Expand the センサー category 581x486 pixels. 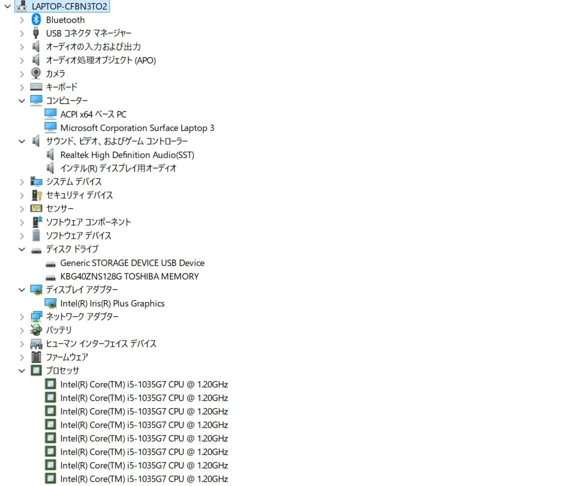[x=22, y=209]
